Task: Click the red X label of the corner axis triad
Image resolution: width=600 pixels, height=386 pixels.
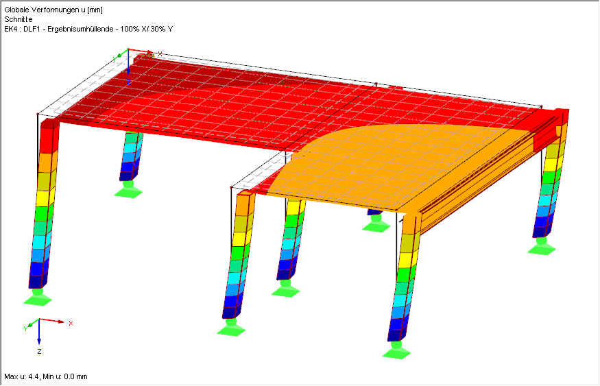Action: (71, 323)
